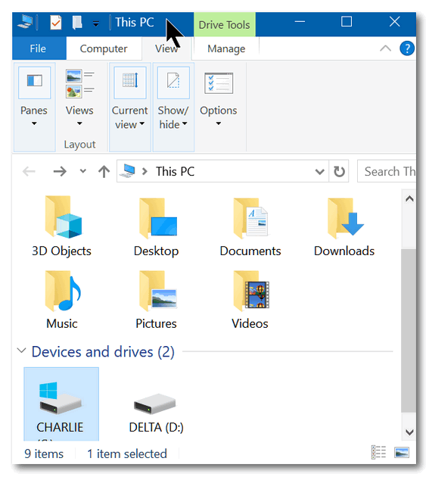Go forward with the right arrow
This screenshot has width=429, height=477.
[60, 171]
